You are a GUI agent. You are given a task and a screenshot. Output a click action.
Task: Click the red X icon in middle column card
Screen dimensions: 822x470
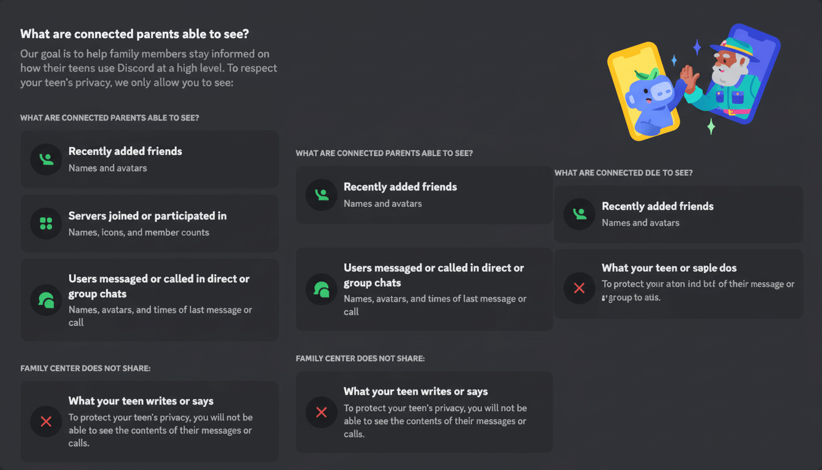coord(321,412)
